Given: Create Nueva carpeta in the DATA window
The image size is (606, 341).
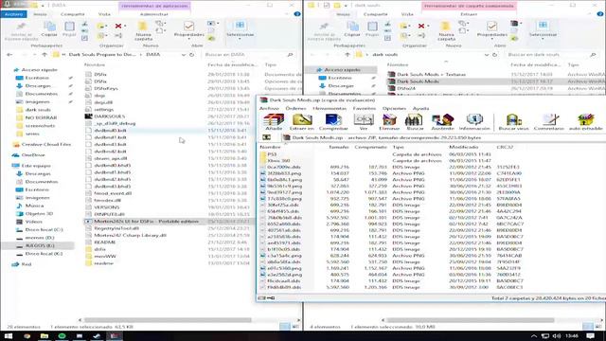Looking at the screenshot, I should (x=143, y=30).
